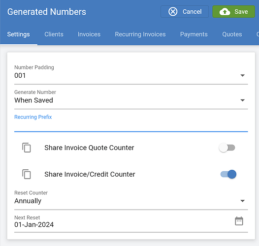Viewport: 259px width, 246px height.
Task: Open the Recurring Invoices tab
Action: (x=140, y=34)
